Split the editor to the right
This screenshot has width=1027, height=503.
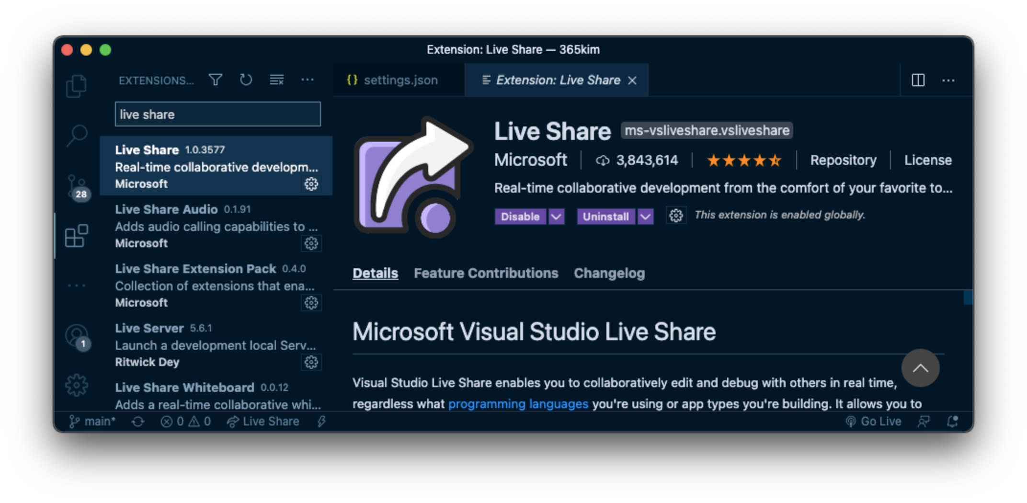click(x=918, y=80)
